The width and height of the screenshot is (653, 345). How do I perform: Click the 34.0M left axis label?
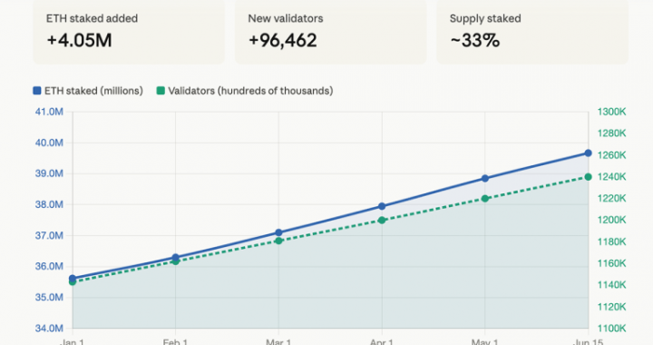point(49,329)
